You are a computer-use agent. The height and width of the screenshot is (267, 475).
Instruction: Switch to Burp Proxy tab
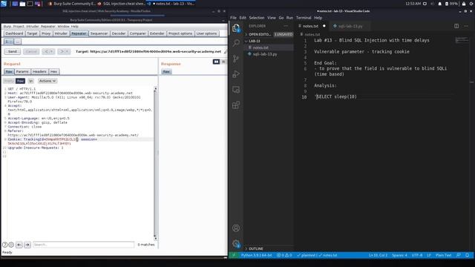pos(46,33)
